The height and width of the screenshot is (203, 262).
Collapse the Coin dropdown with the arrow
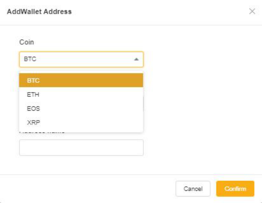click(x=137, y=59)
